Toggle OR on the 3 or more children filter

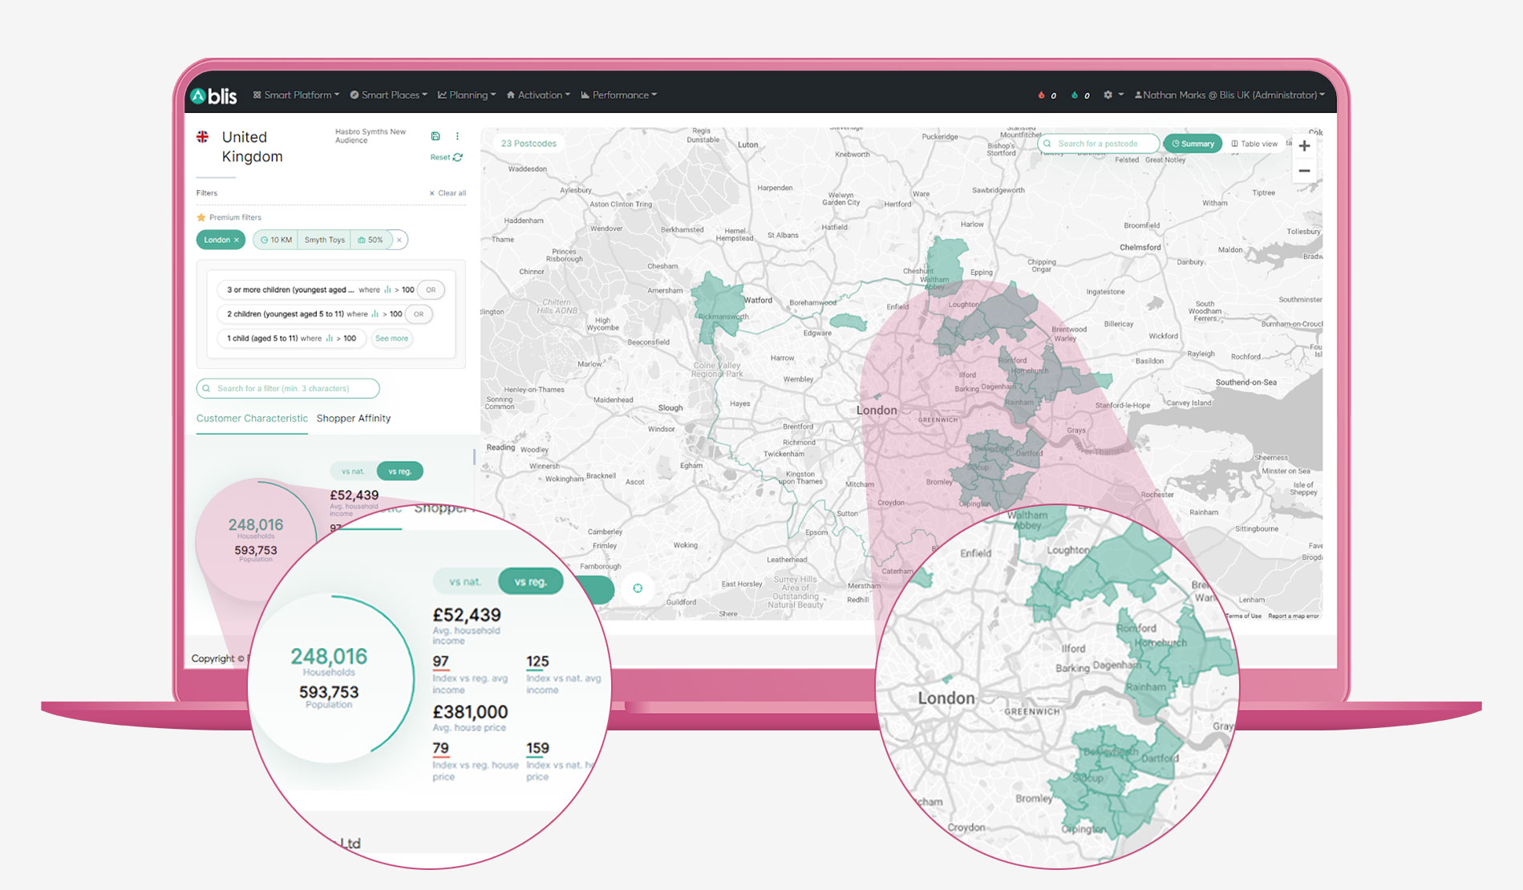[431, 289]
